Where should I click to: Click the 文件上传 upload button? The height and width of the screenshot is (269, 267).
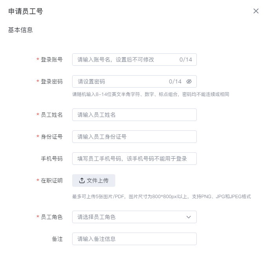(x=94, y=181)
